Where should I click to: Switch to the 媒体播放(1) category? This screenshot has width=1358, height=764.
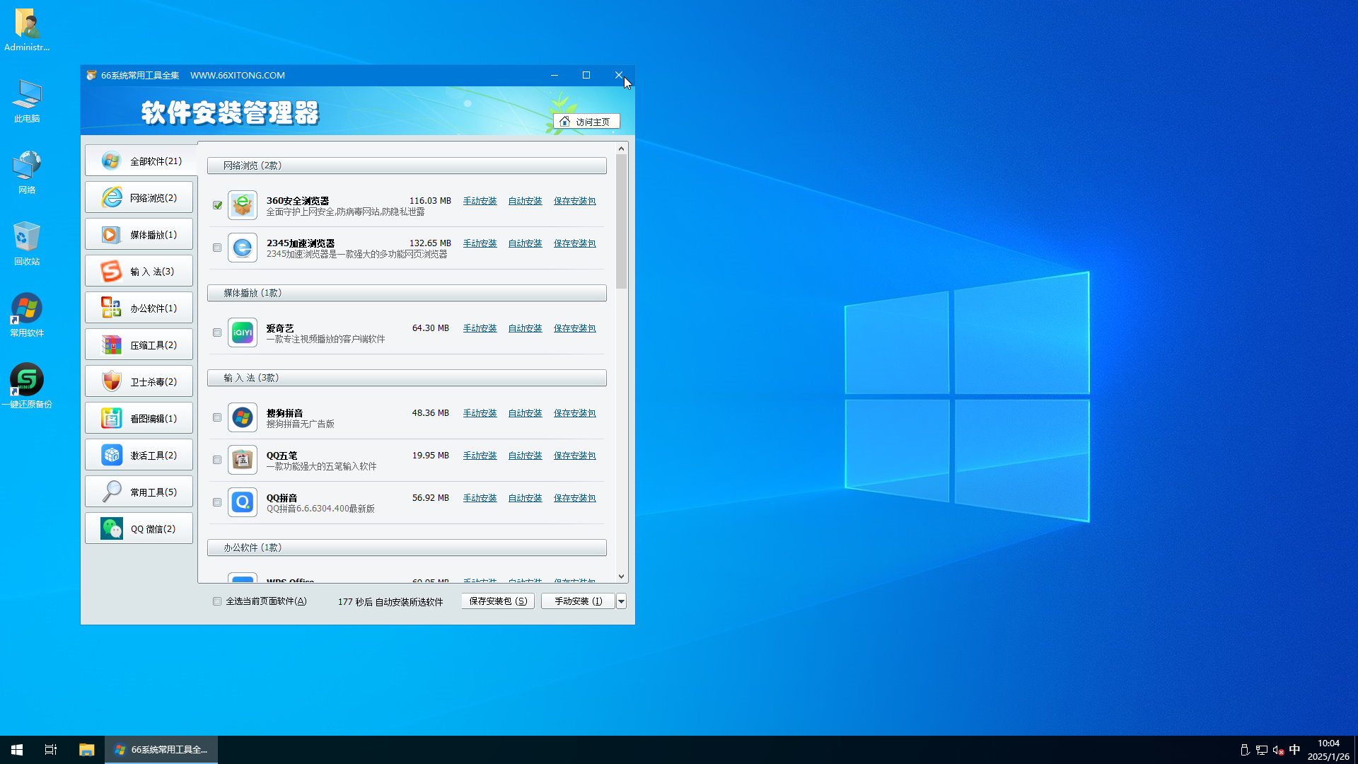click(x=139, y=235)
